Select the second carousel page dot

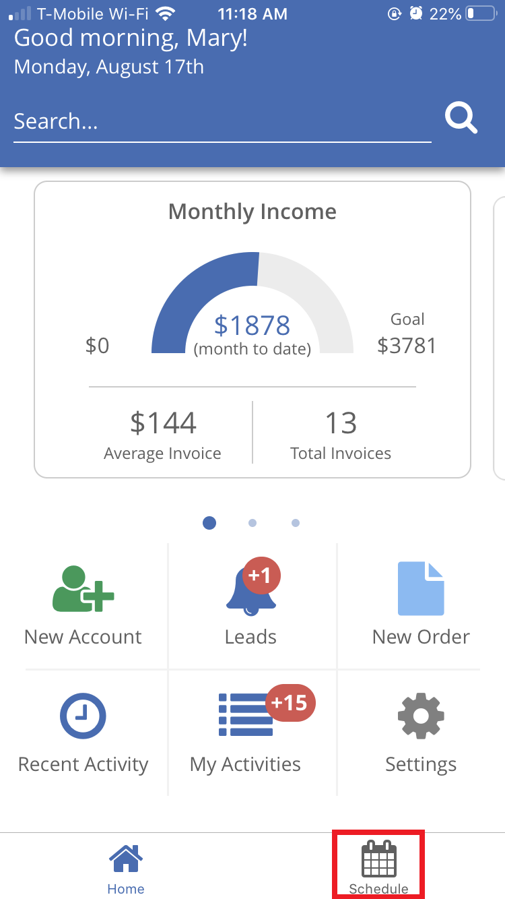click(252, 523)
